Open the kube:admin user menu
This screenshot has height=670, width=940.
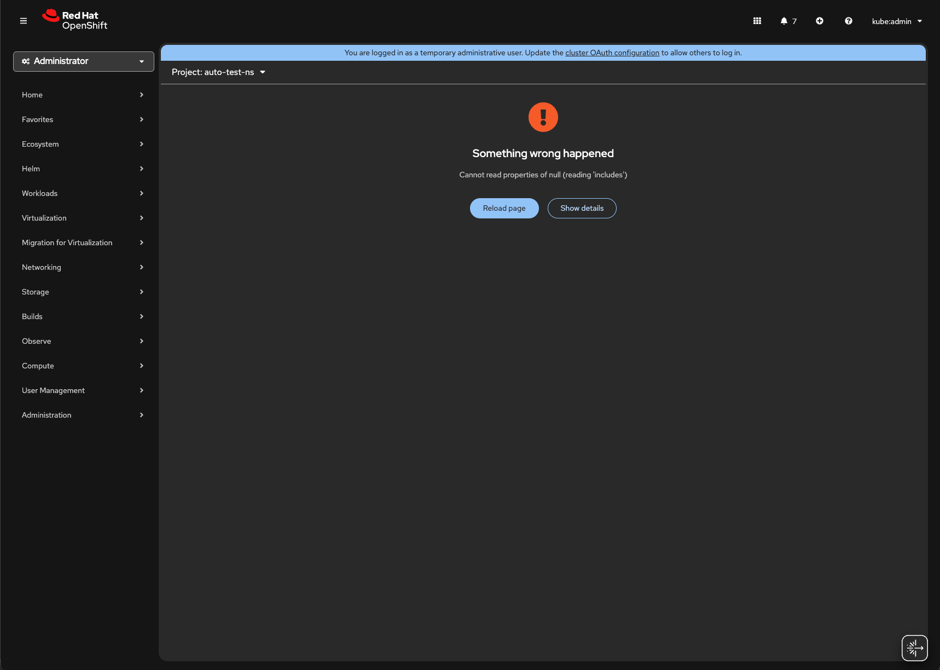pyautogui.click(x=897, y=21)
